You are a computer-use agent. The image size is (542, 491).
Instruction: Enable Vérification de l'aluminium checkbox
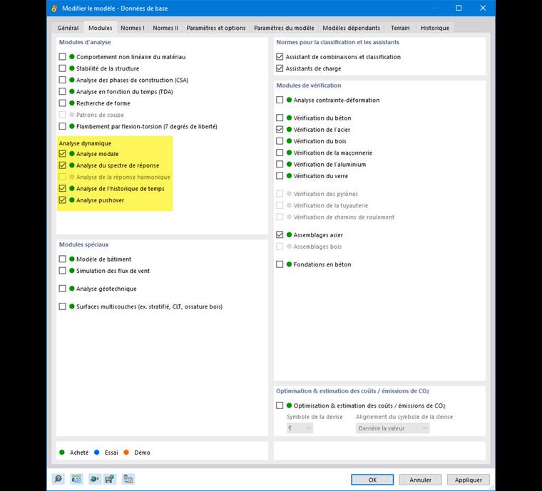click(x=280, y=165)
